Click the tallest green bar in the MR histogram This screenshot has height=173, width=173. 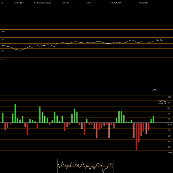click(15, 113)
